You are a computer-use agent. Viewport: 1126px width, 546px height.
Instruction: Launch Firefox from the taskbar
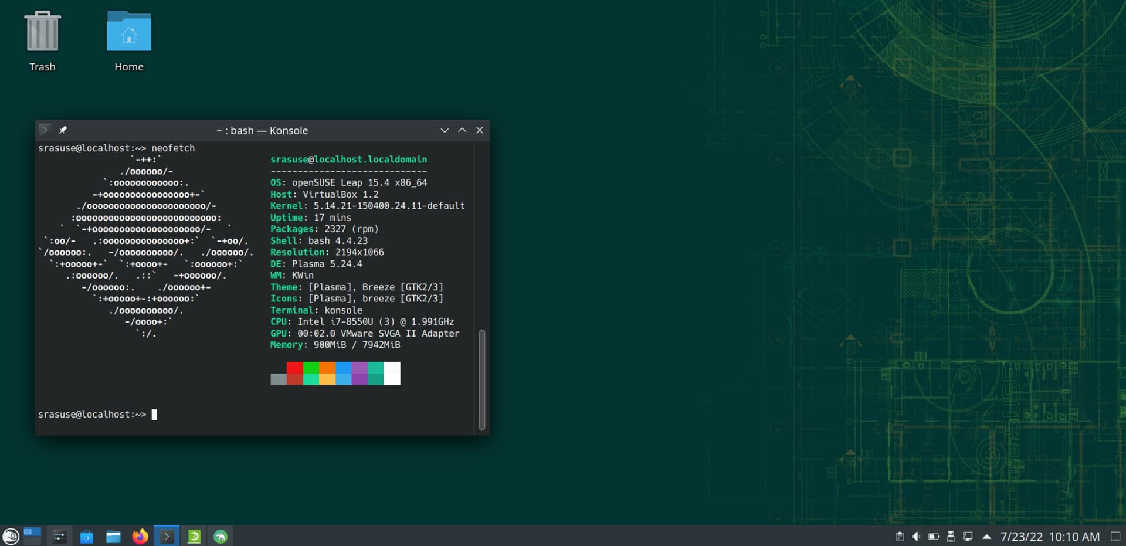[x=140, y=536]
